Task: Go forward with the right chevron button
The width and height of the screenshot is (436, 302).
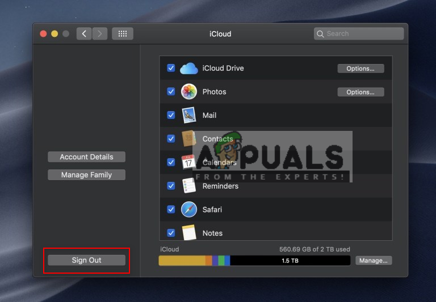Action: click(x=100, y=34)
